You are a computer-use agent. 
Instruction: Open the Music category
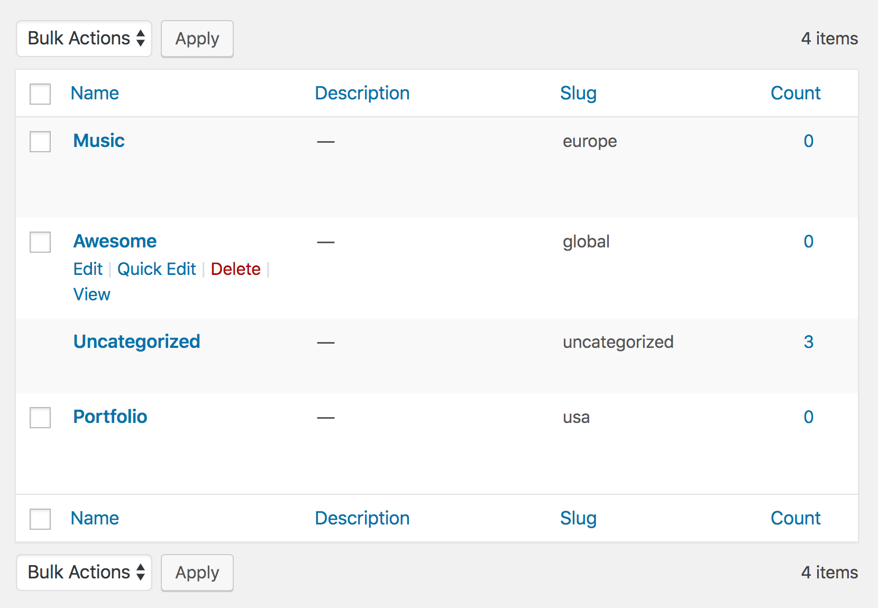pos(98,141)
